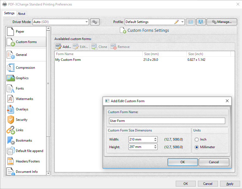Select the Inch units radio button
242x189 pixels.
pyautogui.click(x=197, y=139)
